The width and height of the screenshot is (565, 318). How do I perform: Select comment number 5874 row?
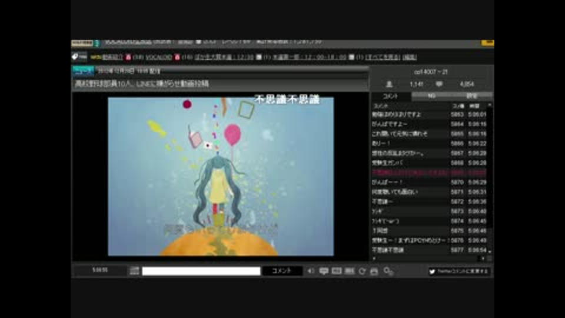tap(429, 221)
